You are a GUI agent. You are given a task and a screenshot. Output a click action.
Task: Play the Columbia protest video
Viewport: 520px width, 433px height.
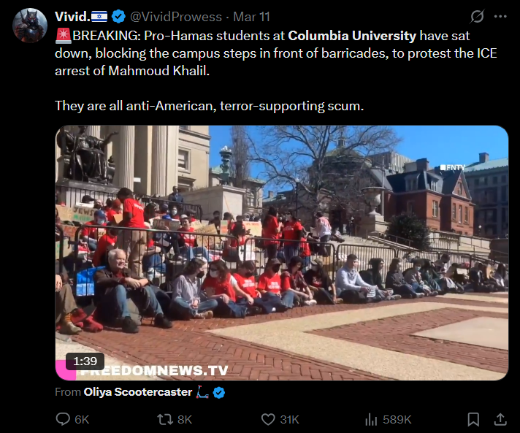282,253
